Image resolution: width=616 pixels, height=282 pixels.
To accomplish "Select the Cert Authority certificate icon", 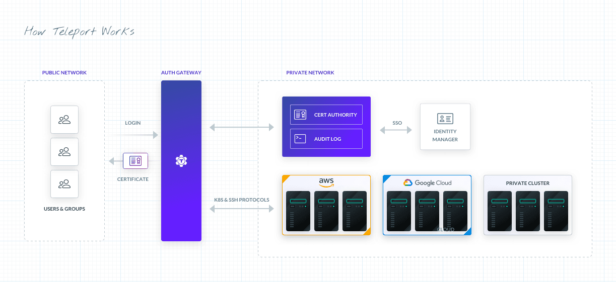I will tap(300, 115).
